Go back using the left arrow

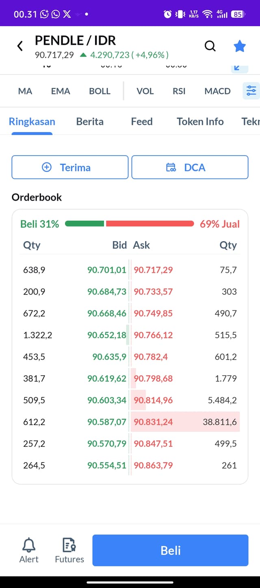(x=20, y=46)
